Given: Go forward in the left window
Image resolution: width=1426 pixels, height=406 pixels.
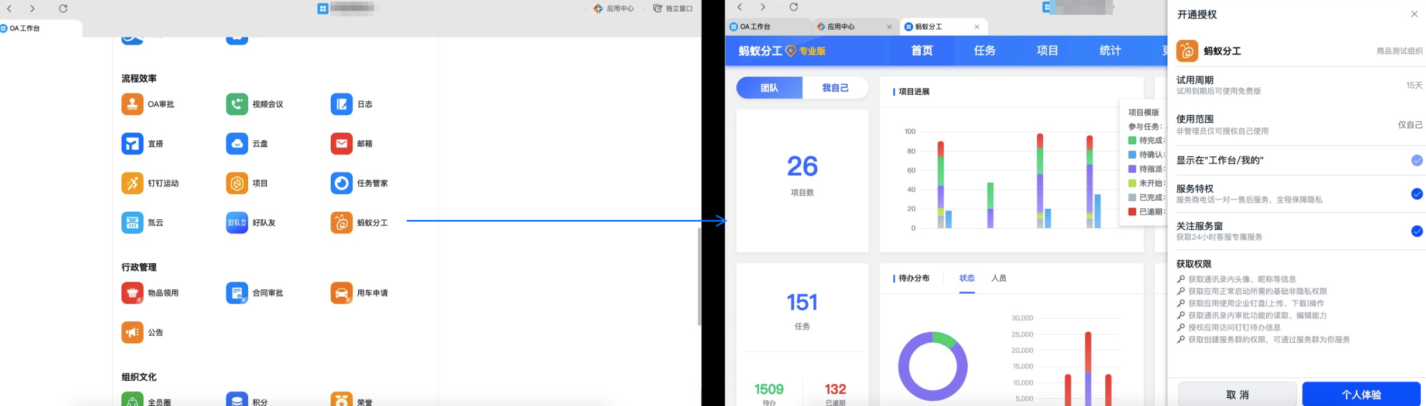Looking at the screenshot, I should 32,8.
